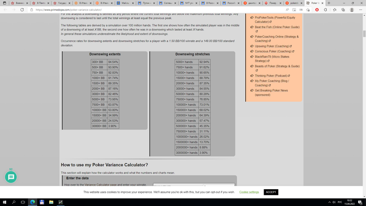Click the РУС language indicator
The image size is (366, 206).
point(340,202)
